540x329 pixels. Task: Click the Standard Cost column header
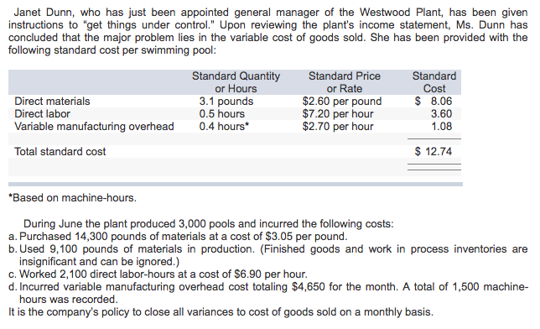pyautogui.click(x=434, y=82)
